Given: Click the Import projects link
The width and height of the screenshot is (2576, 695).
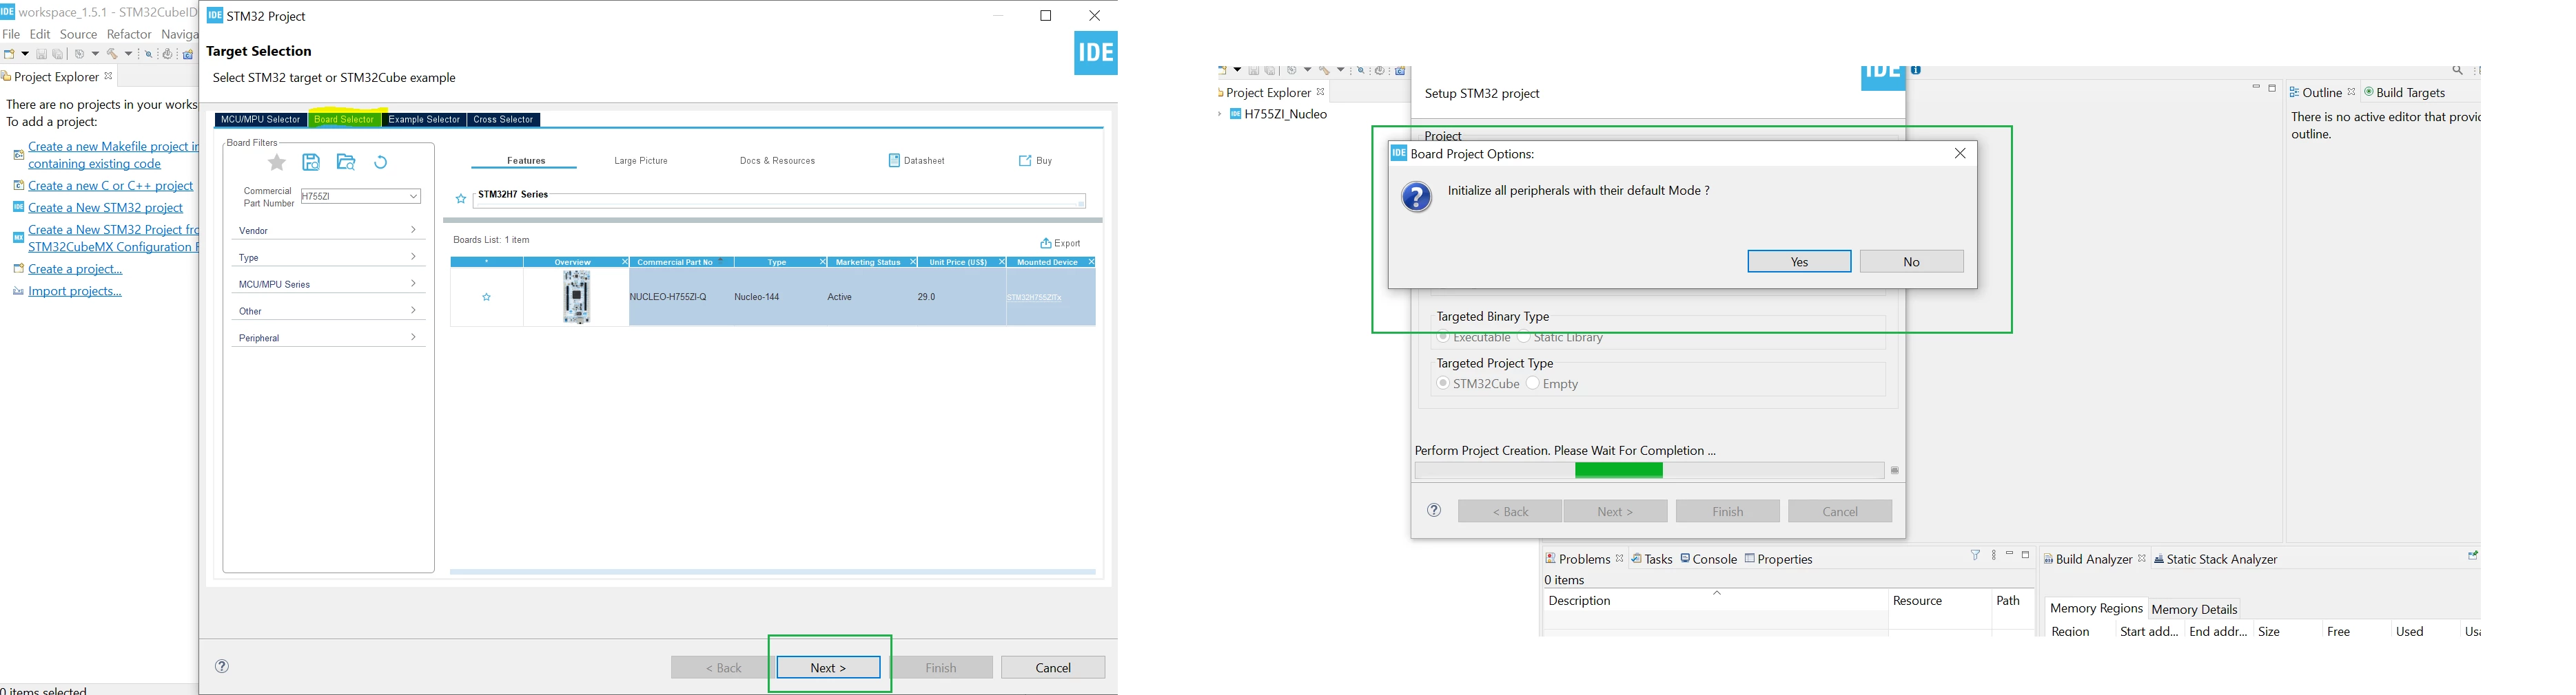Looking at the screenshot, I should tap(75, 292).
